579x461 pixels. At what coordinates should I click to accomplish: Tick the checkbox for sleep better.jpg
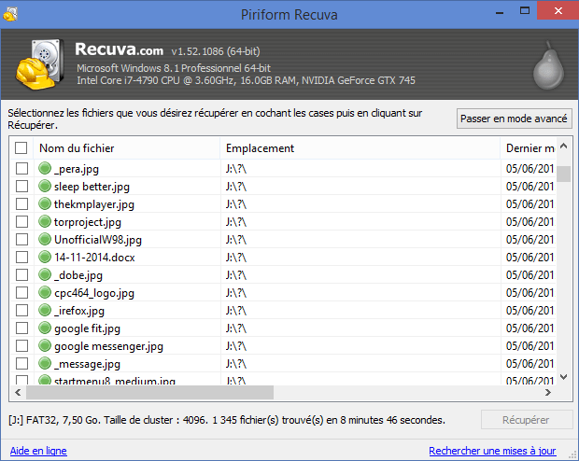[x=21, y=186]
